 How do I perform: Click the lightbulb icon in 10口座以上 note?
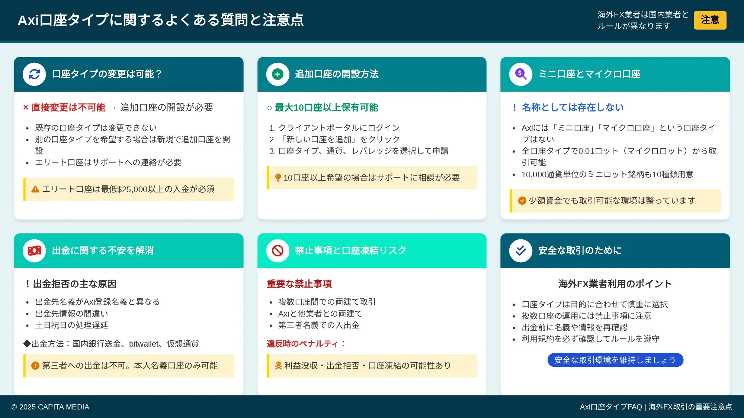tap(278, 178)
